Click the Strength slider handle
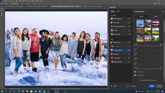The image size is (165, 93). 161,46
